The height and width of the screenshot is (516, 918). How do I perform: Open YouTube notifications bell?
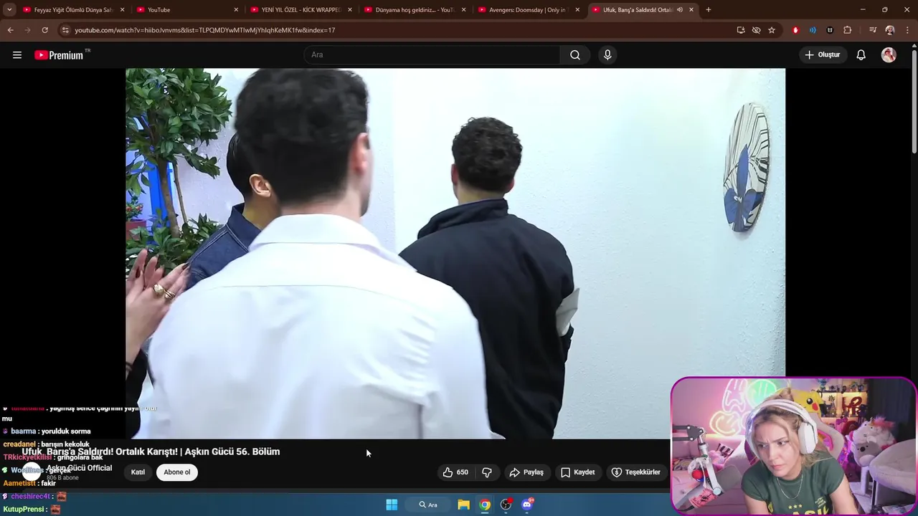point(861,55)
